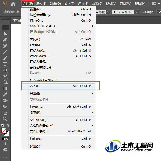
Task: Choose 打包(G)... menu entry
Action: coord(59,107)
